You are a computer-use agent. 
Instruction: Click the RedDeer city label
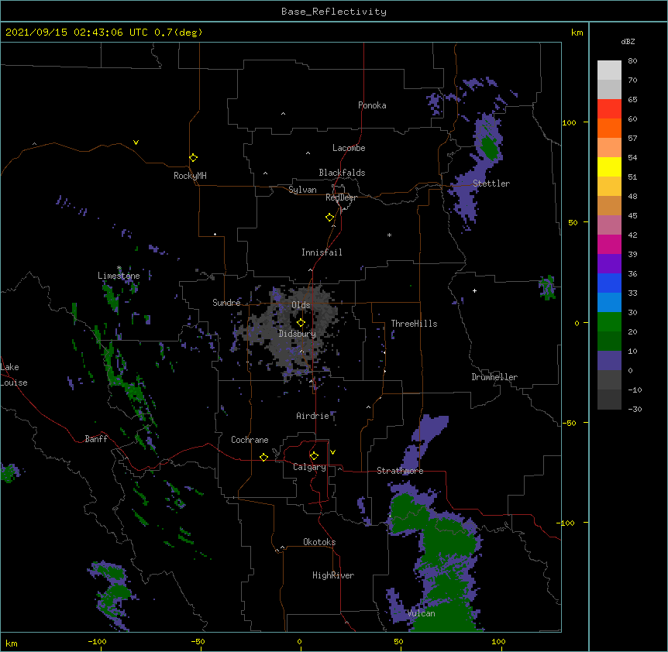point(341,197)
